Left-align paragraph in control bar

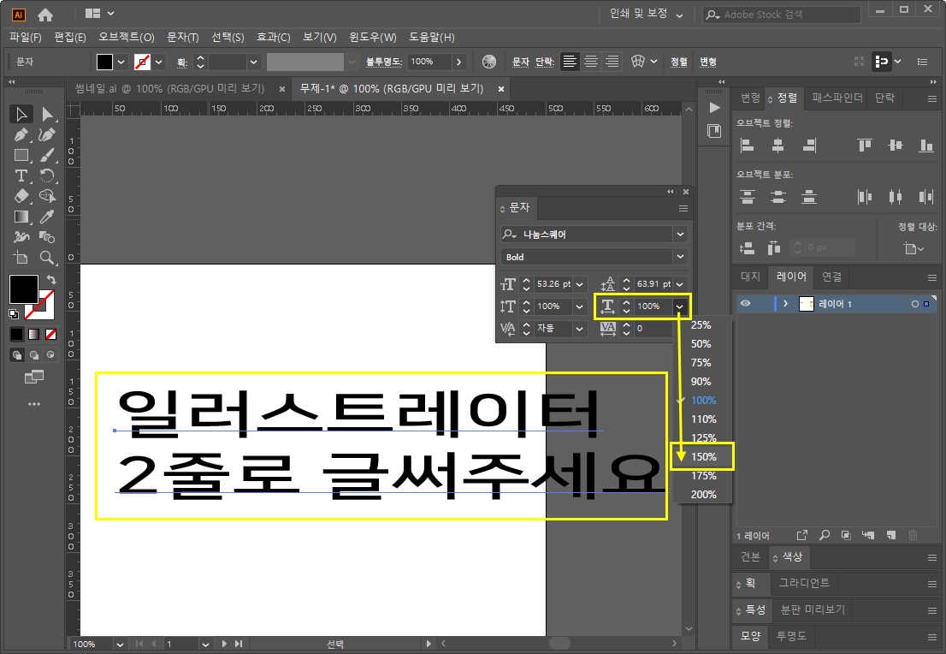coord(570,62)
